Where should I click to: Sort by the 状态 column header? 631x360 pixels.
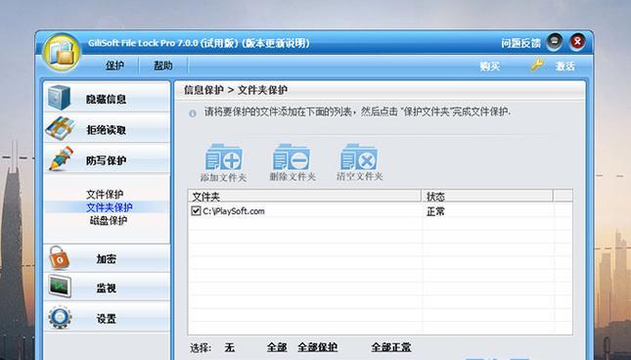click(487, 197)
